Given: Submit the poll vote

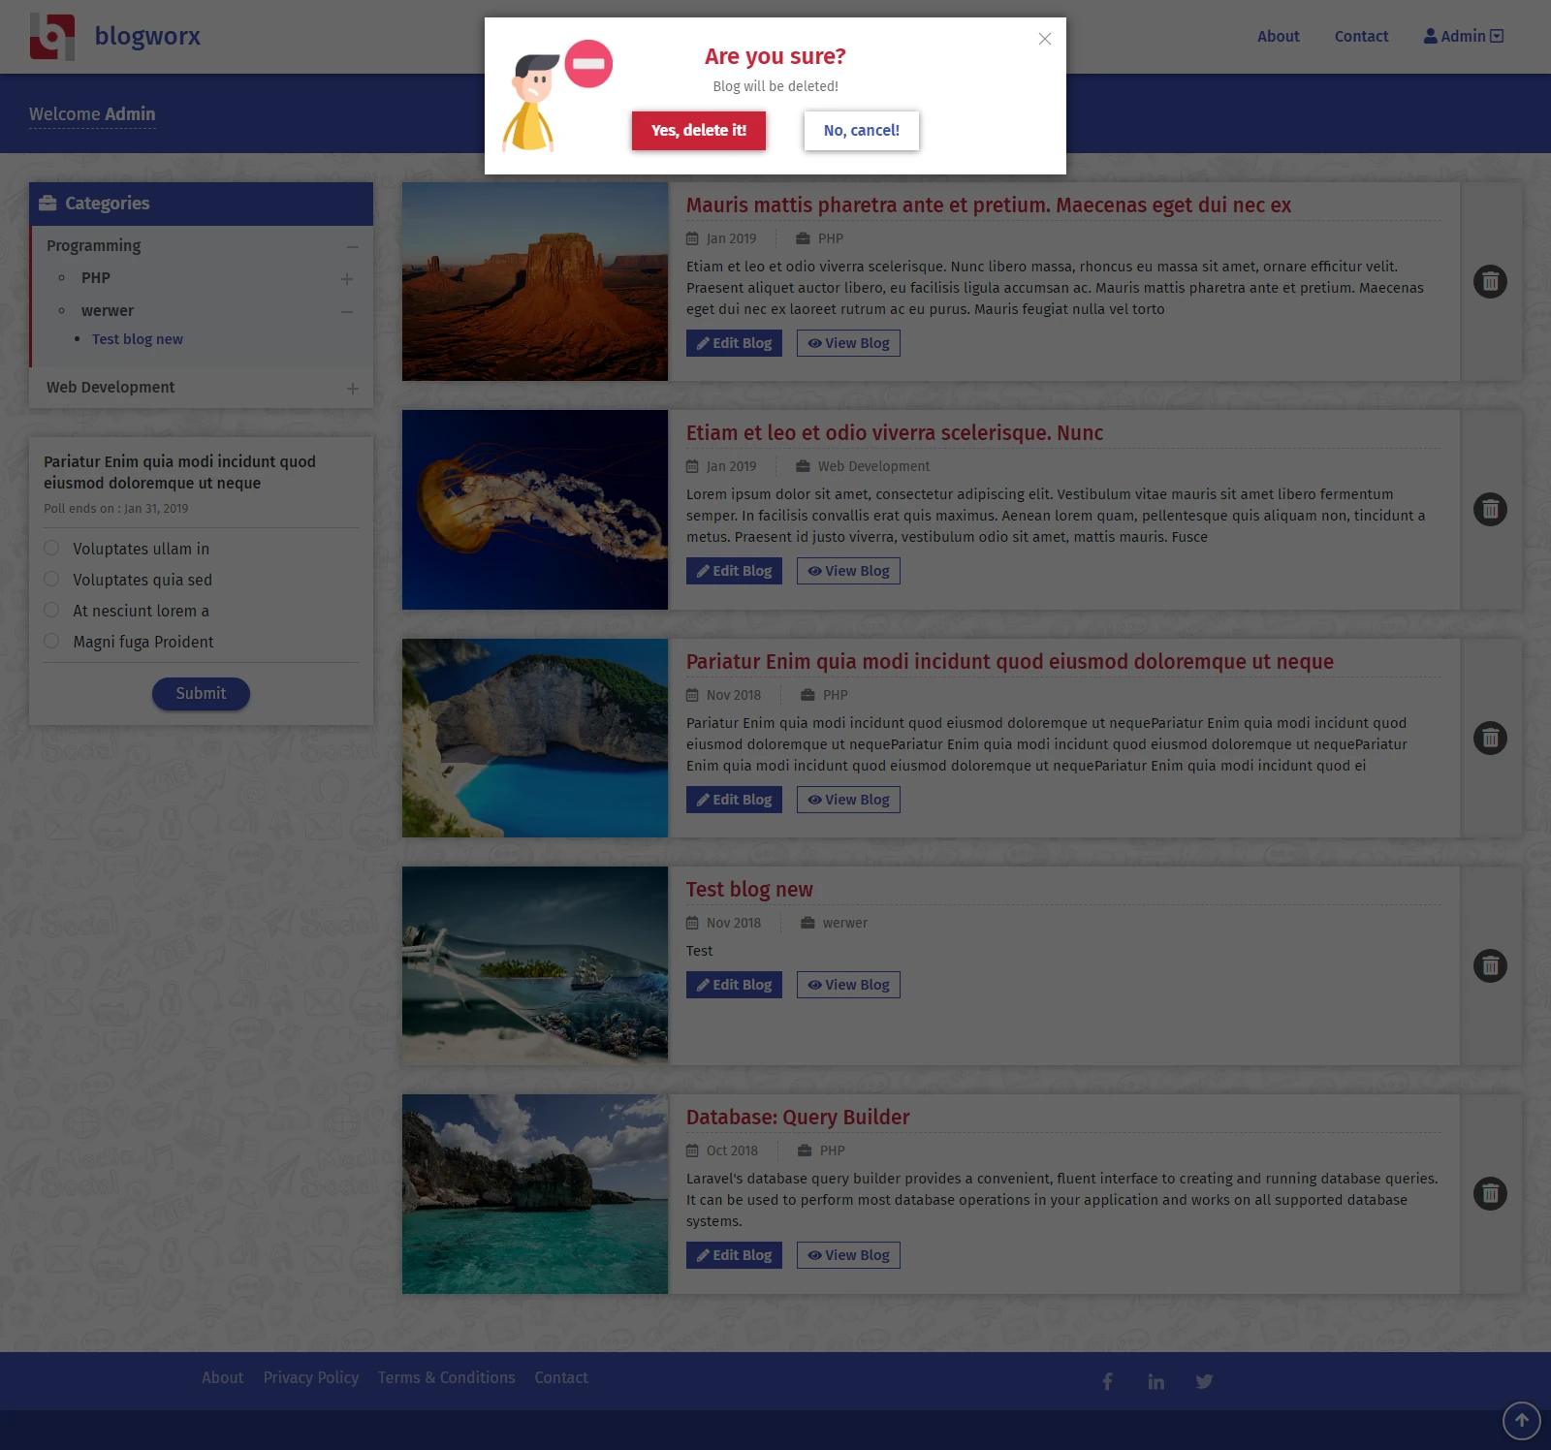Looking at the screenshot, I should (x=201, y=693).
